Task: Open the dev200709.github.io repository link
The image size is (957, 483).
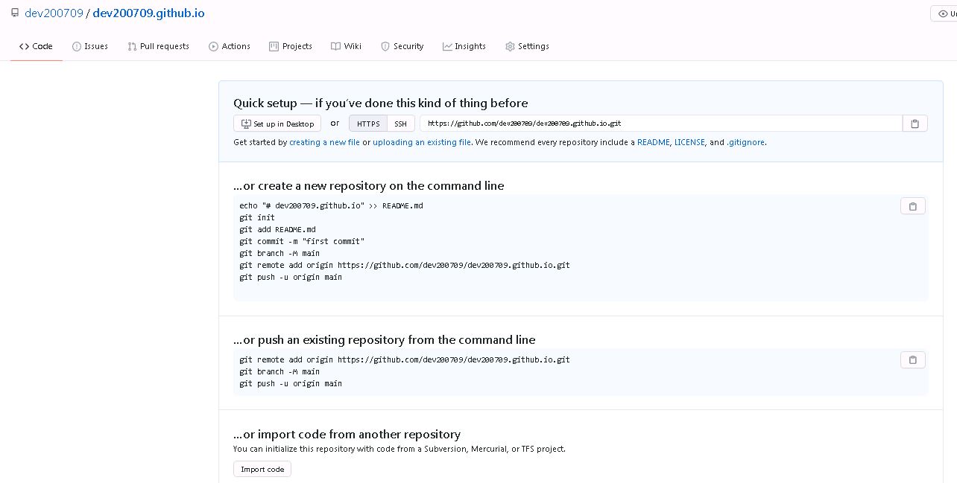Action: point(148,13)
